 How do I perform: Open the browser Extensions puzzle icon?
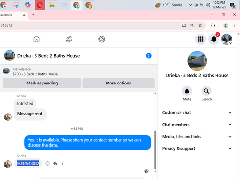click(213, 25)
